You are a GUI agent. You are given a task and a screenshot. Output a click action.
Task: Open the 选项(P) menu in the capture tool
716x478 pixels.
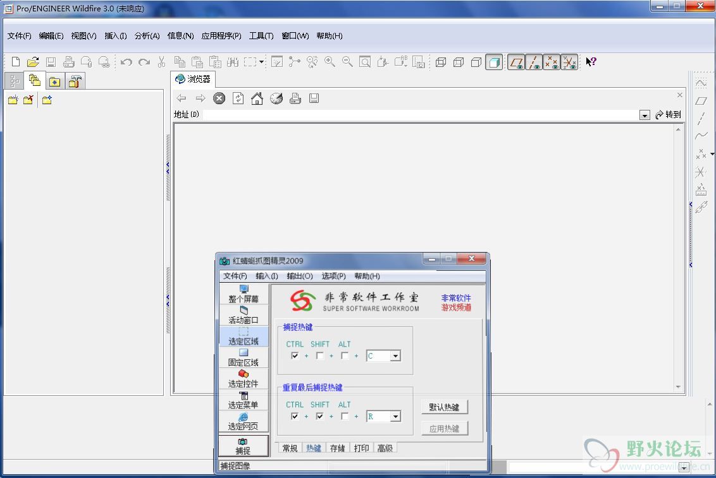pyautogui.click(x=333, y=276)
